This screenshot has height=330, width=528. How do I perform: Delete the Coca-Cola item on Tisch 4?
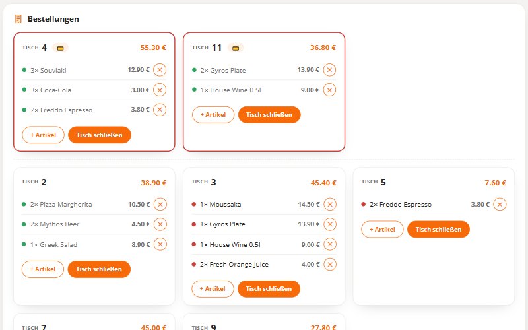click(x=160, y=90)
